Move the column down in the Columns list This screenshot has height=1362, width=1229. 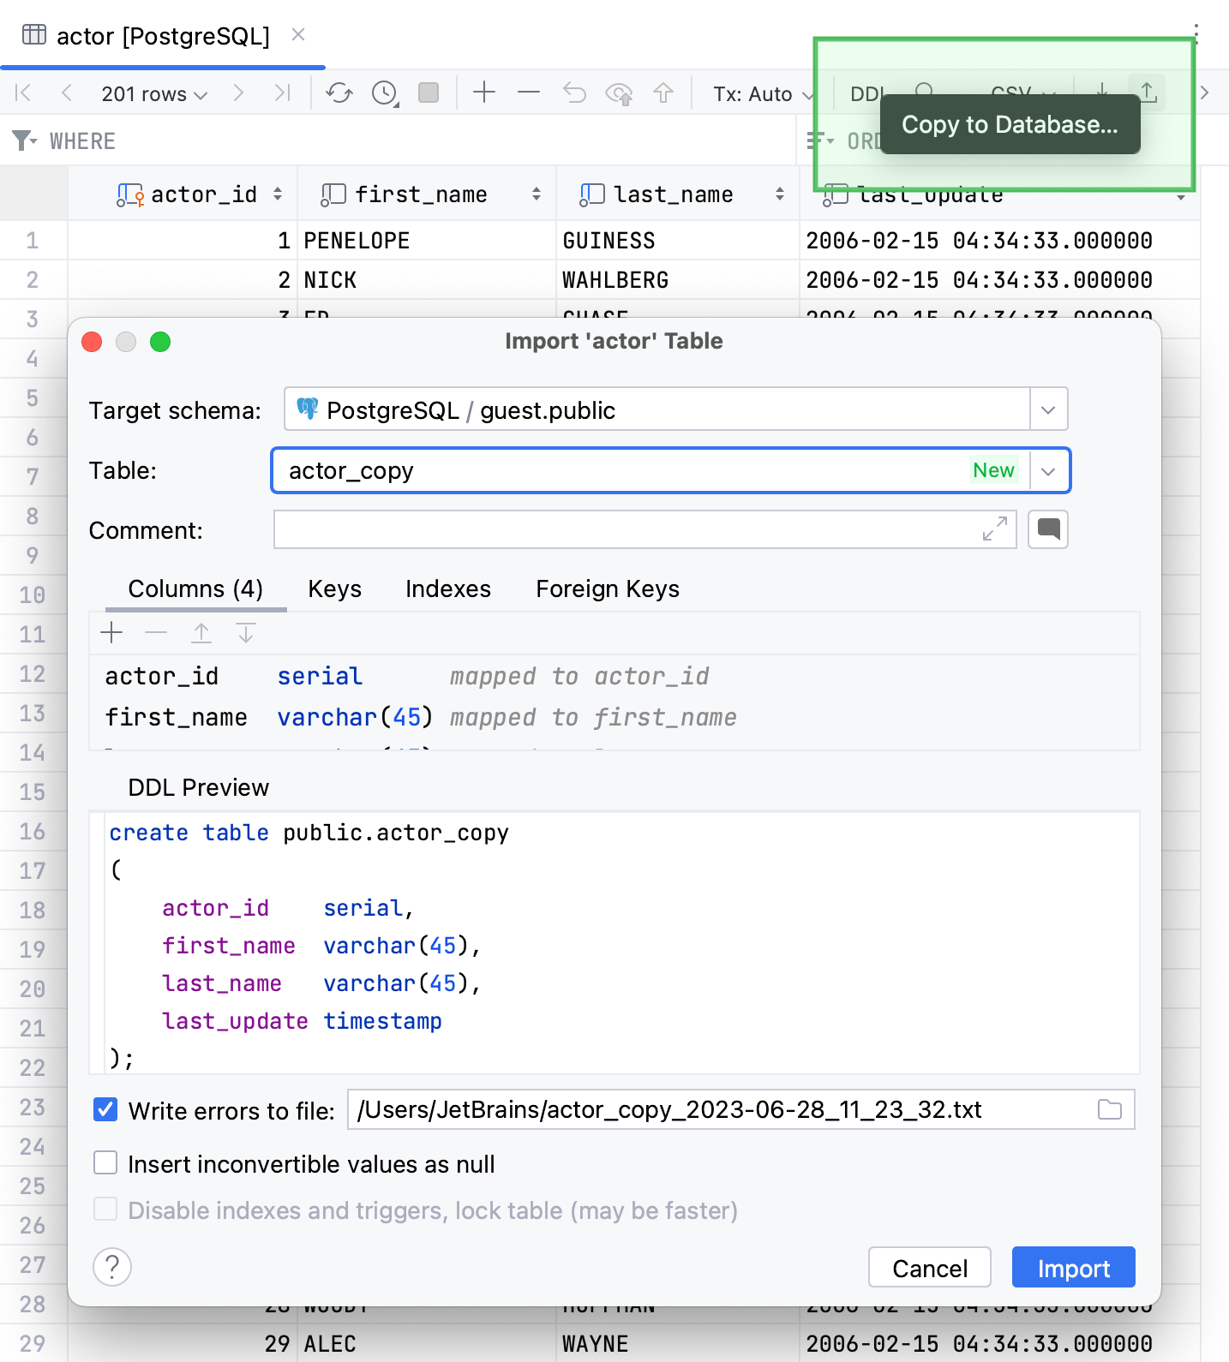(x=246, y=633)
